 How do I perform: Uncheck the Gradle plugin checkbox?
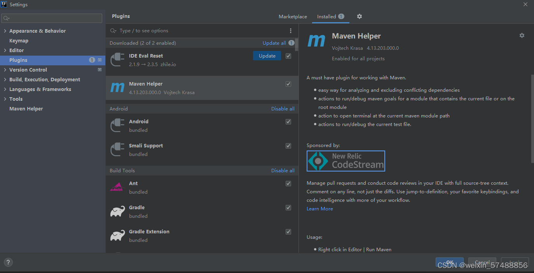pyautogui.click(x=288, y=208)
